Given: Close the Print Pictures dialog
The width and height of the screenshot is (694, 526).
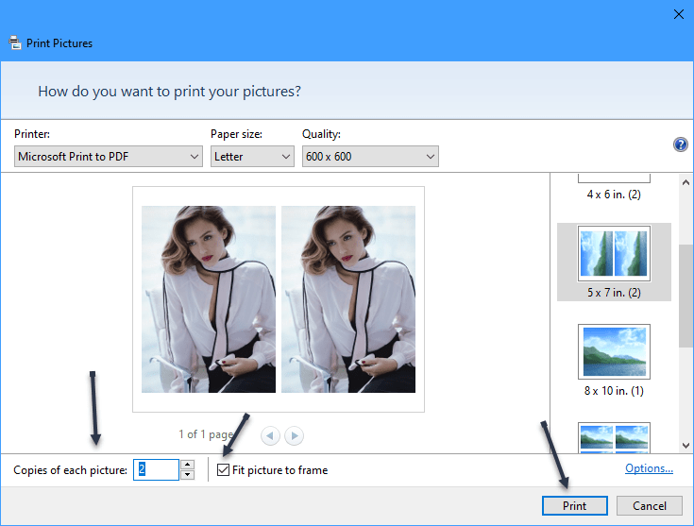Looking at the screenshot, I should point(677,13).
